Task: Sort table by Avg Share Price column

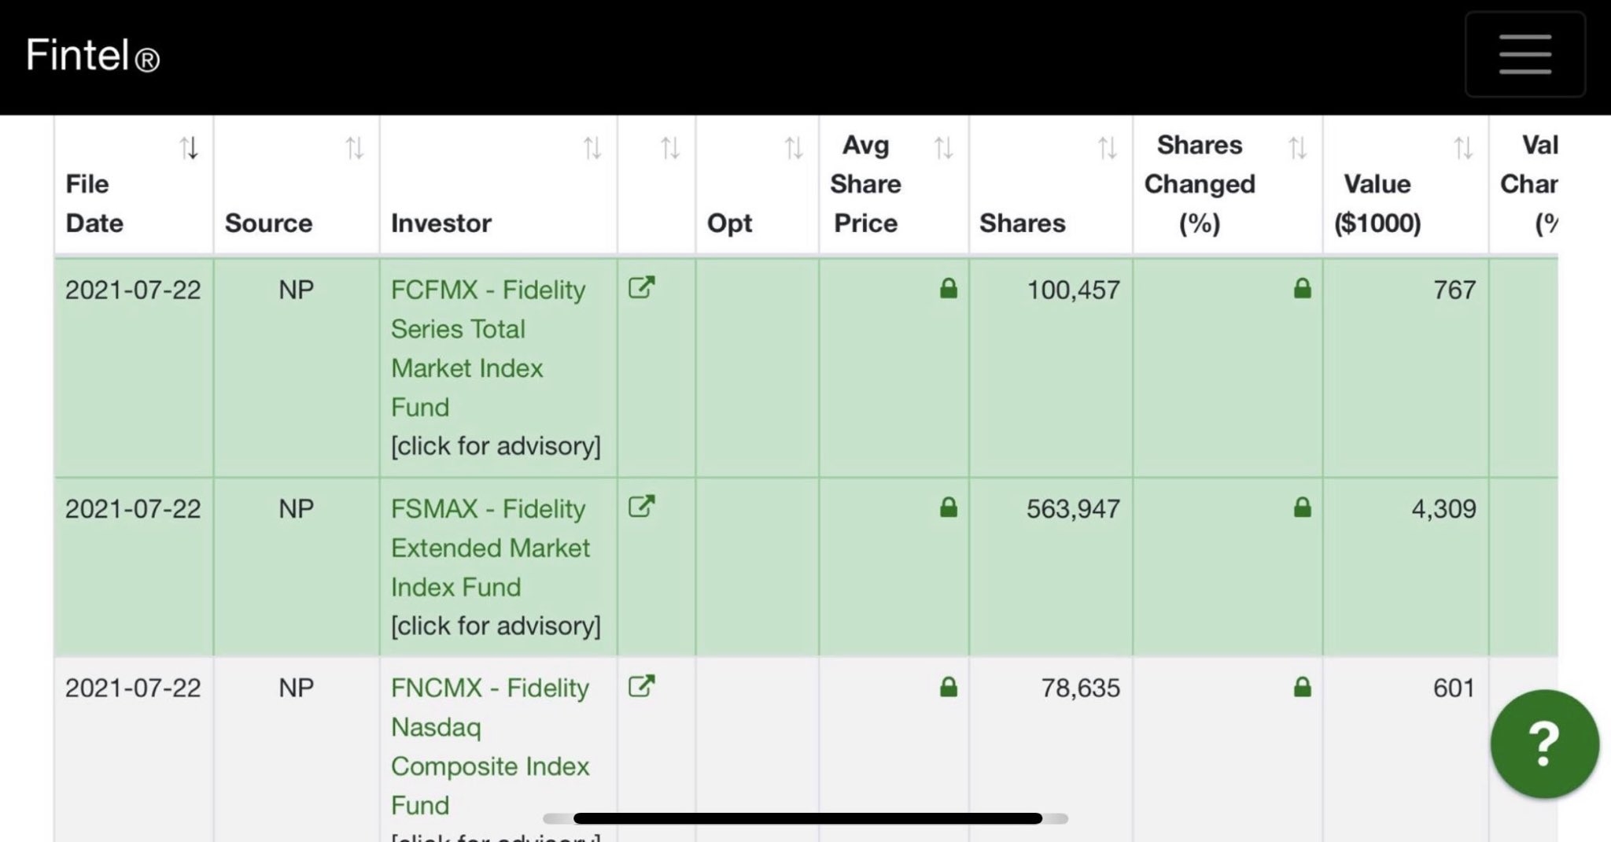Action: 943,148
